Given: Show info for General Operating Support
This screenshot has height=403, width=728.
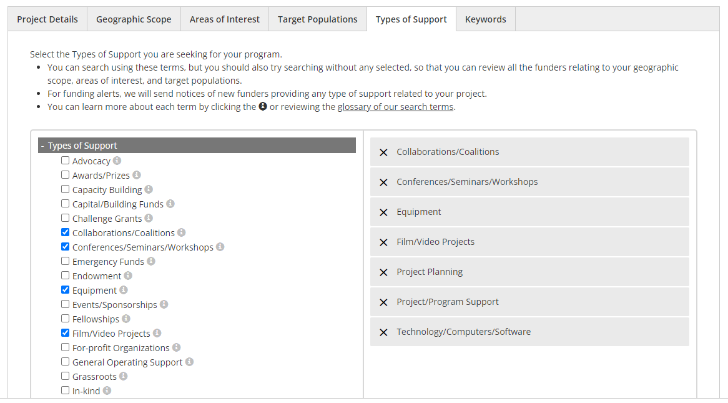Looking at the screenshot, I should point(189,362).
